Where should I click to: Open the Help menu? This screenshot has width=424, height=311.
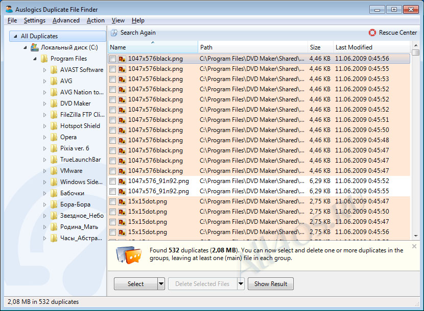pyautogui.click(x=138, y=20)
